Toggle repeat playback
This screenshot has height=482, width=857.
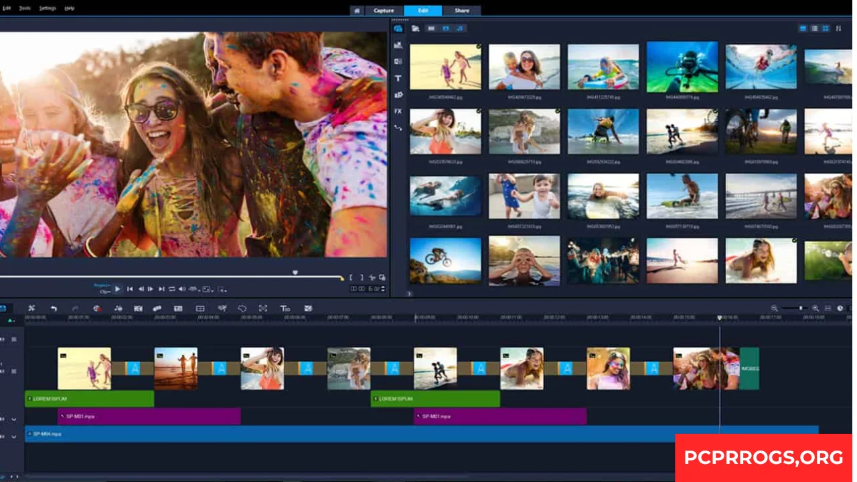tap(172, 289)
